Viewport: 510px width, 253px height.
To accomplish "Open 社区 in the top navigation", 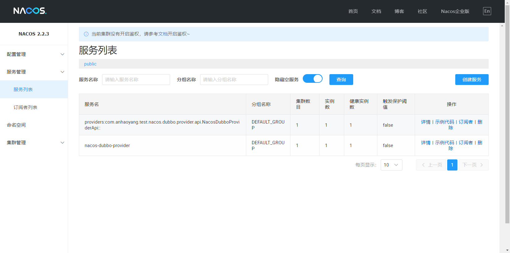I will [x=422, y=11].
